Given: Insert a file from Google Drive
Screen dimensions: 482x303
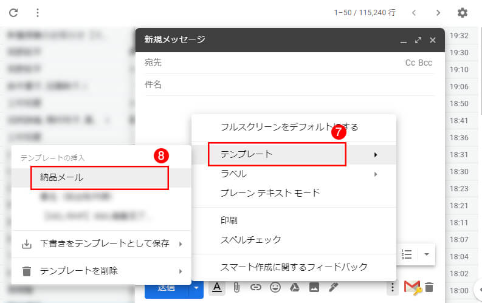Looking at the screenshot, I should click(x=295, y=287).
